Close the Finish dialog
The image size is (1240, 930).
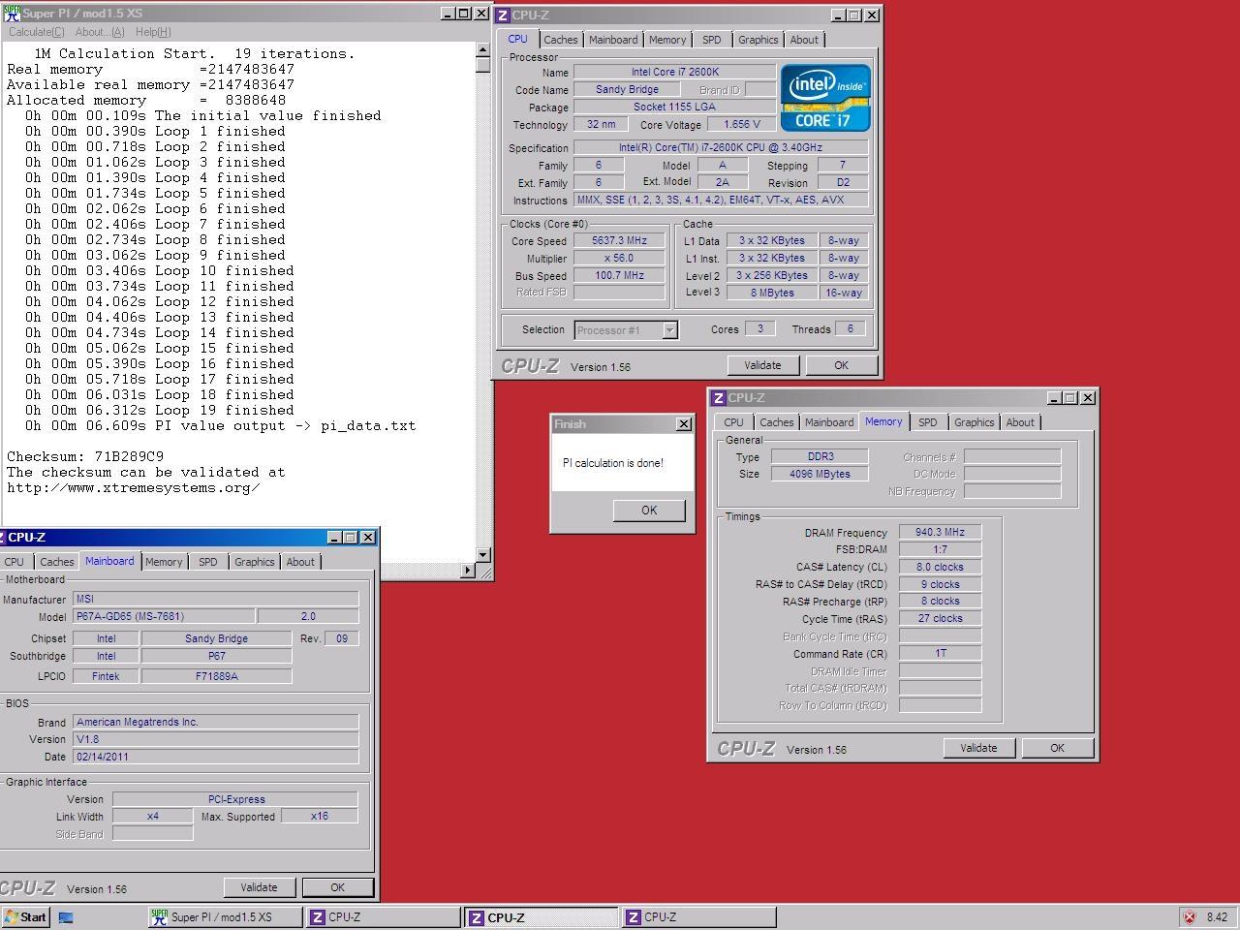(x=684, y=424)
